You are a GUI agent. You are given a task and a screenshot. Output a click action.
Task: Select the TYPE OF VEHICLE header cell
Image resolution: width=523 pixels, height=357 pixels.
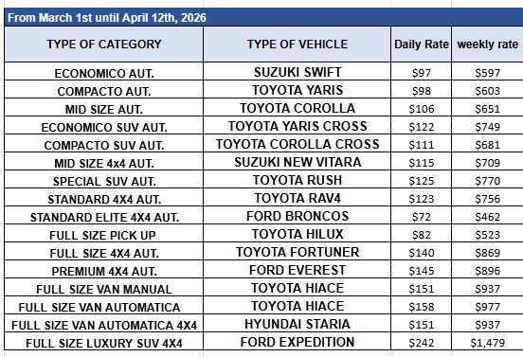pos(298,44)
